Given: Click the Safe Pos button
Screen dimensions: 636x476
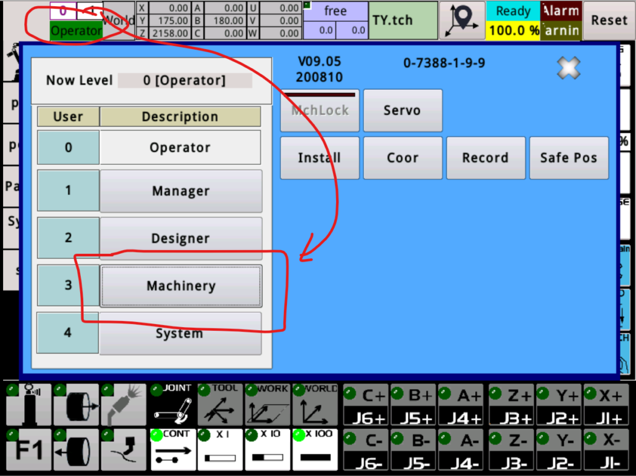Looking at the screenshot, I should click(x=568, y=158).
